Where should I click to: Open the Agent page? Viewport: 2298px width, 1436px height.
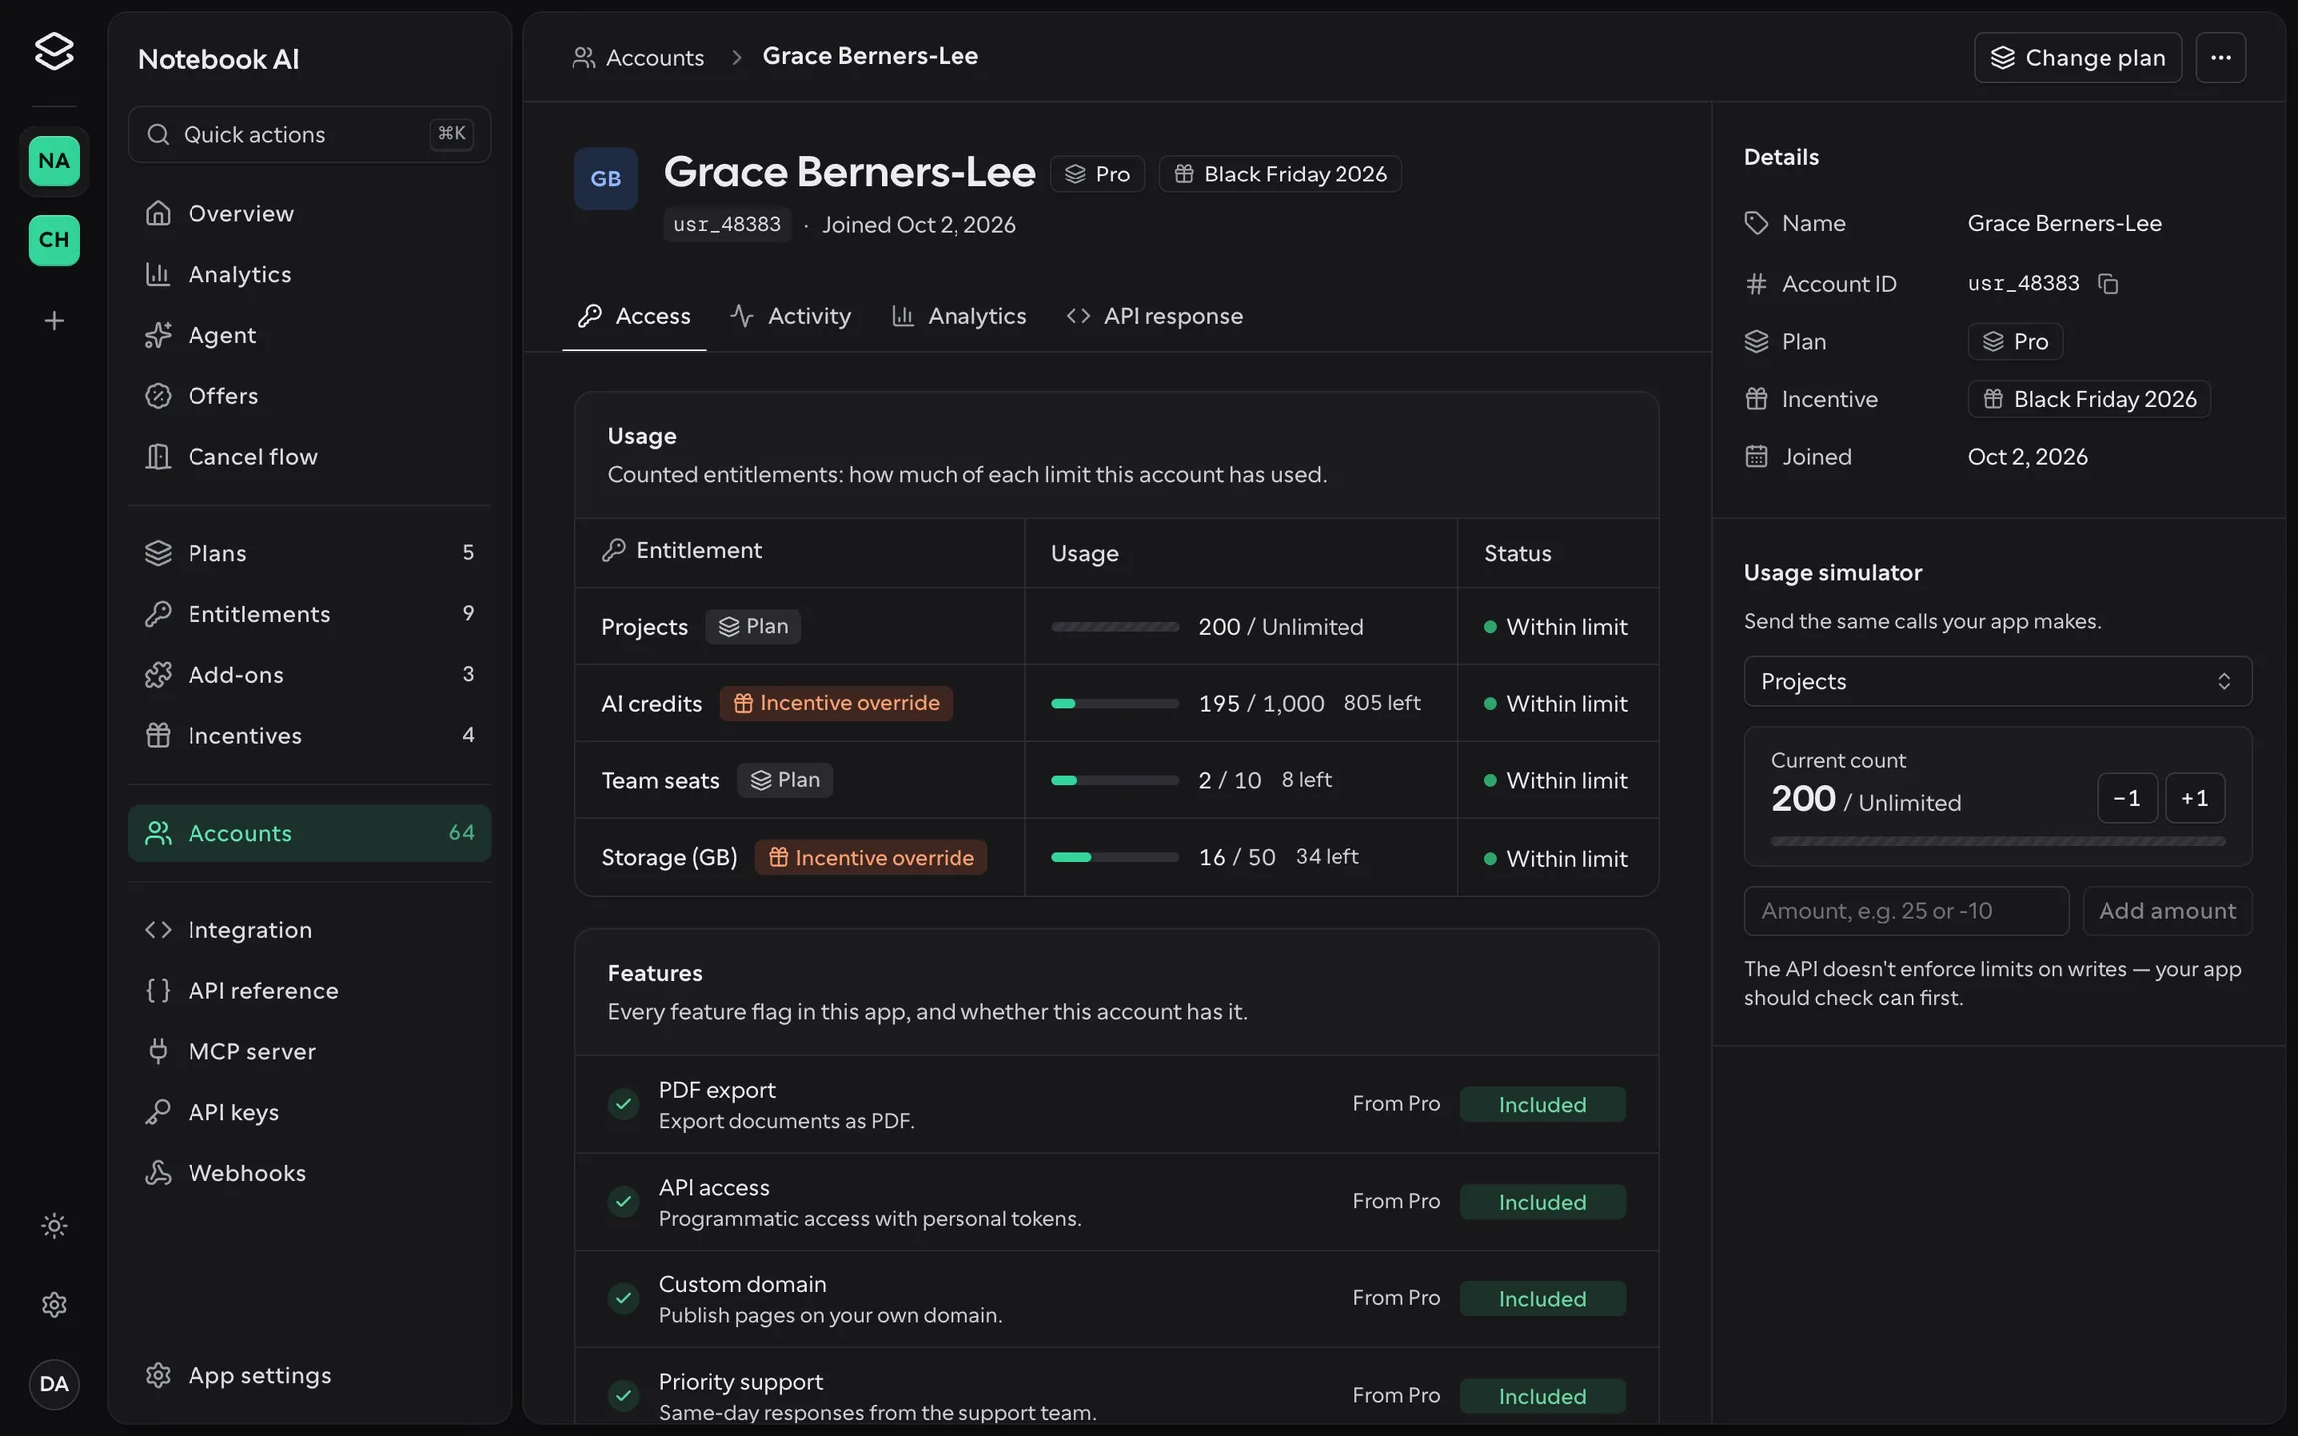[309, 336]
